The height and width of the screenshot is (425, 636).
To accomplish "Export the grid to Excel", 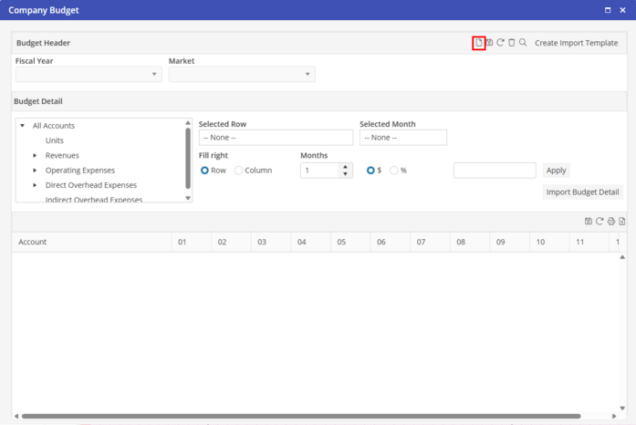I will [x=622, y=222].
